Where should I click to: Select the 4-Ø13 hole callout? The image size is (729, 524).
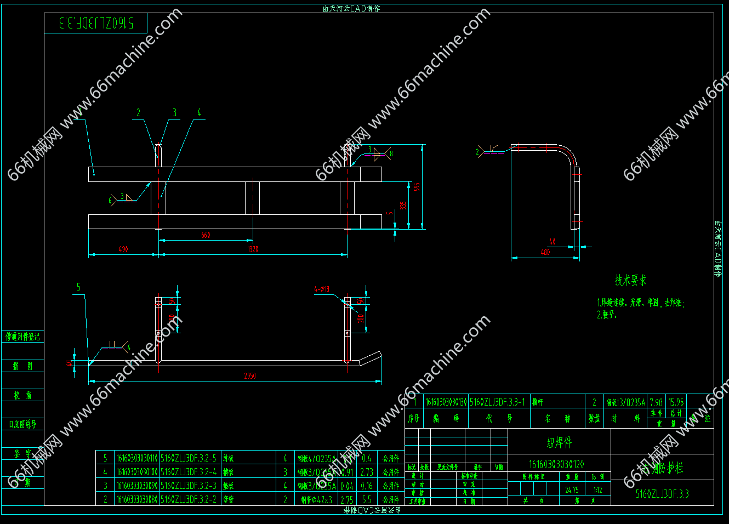pyautogui.click(x=322, y=289)
